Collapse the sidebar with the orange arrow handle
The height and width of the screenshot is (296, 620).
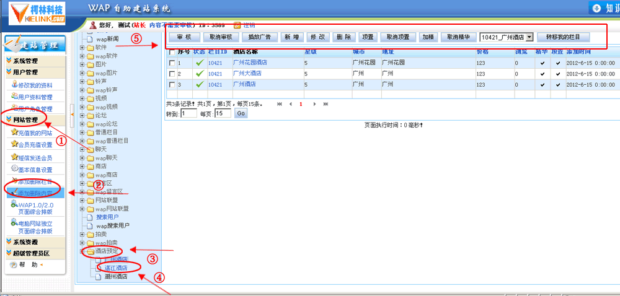coord(72,115)
